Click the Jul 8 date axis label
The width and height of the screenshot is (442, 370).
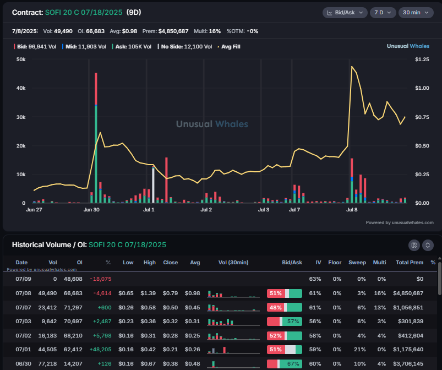[x=352, y=210]
